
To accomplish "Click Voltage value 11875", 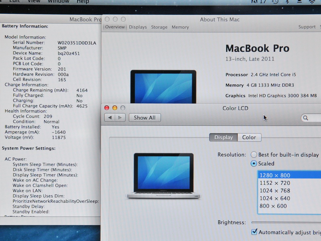I will (59, 137).
